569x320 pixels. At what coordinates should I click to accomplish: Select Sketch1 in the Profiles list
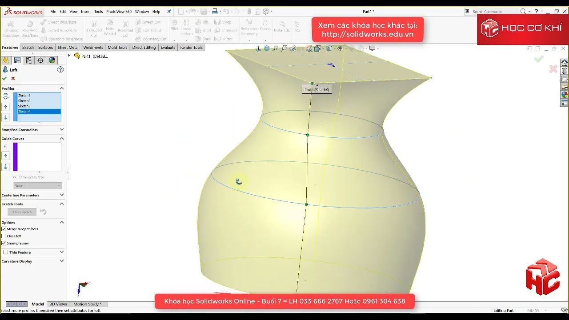[x=39, y=95]
